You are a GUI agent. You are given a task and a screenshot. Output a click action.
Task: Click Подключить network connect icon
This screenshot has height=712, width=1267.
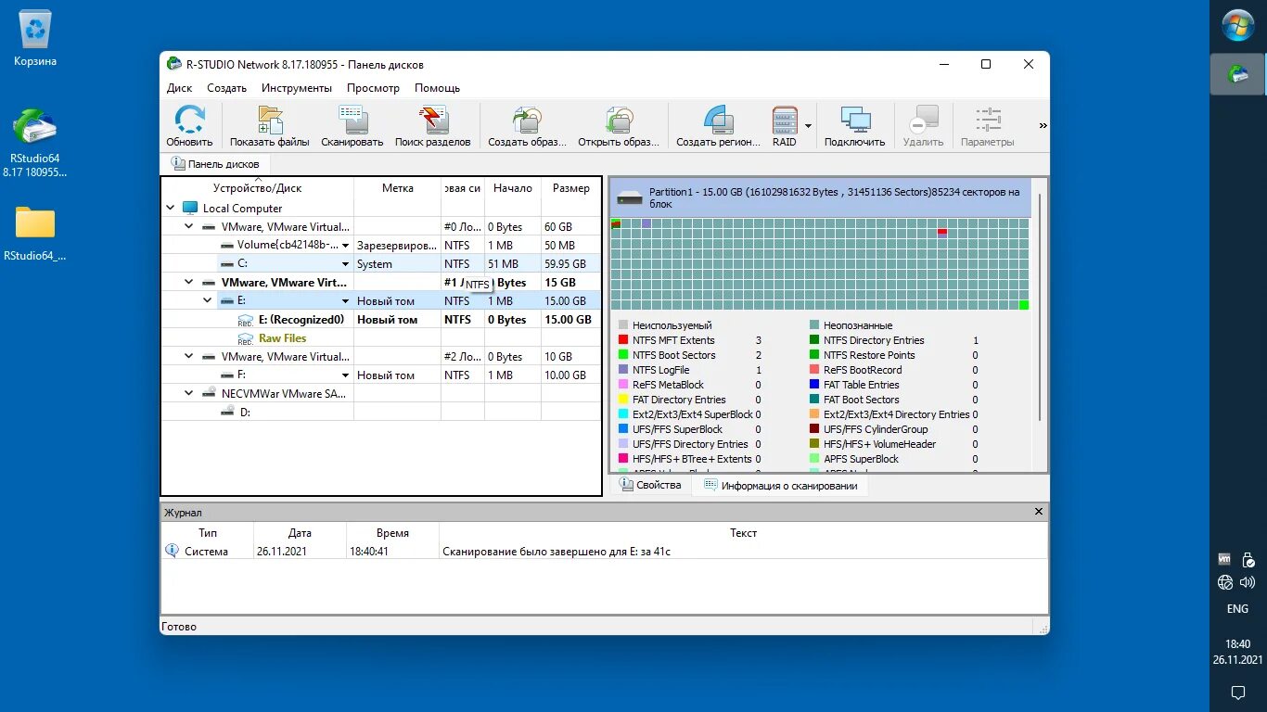[855, 126]
